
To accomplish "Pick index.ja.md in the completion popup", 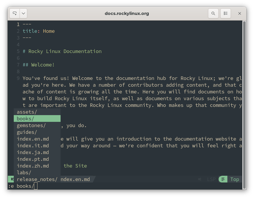I will 37,152.
